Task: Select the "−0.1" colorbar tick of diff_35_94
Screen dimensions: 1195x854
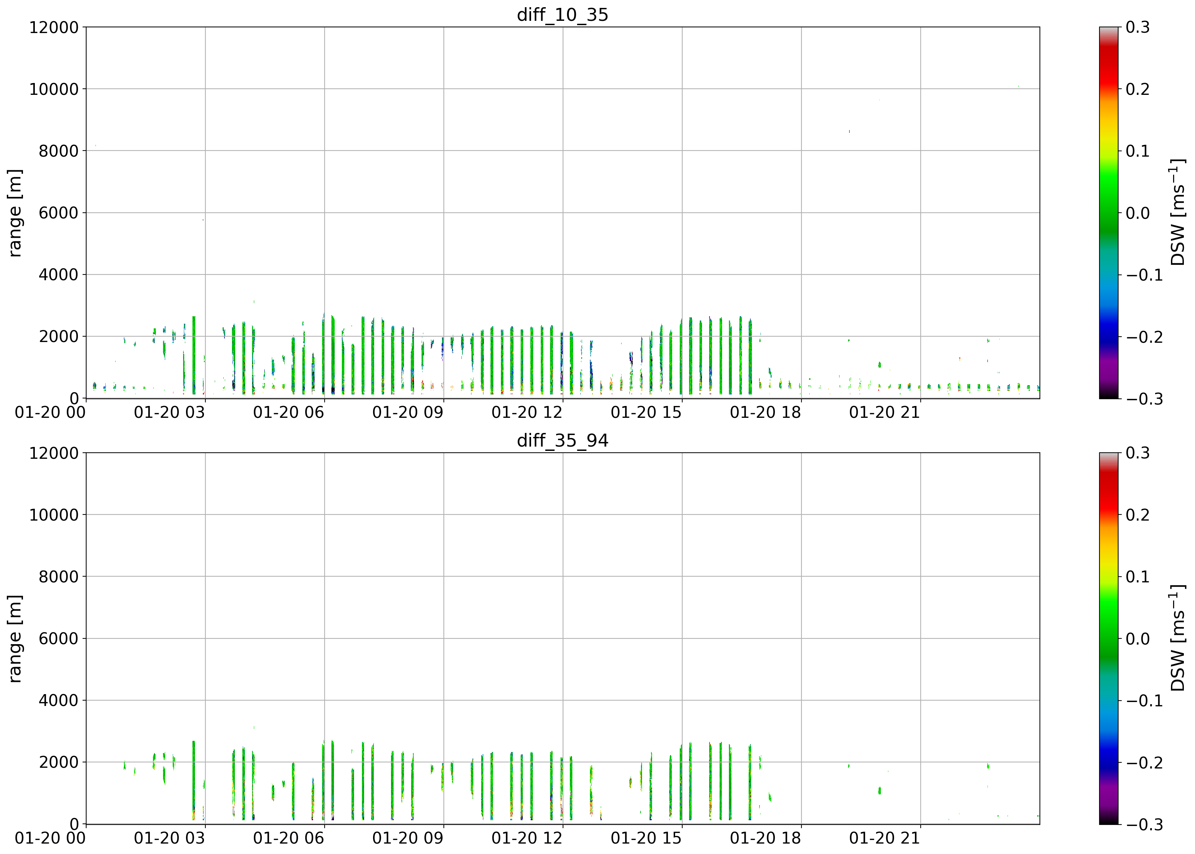Action: [1144, 701]
